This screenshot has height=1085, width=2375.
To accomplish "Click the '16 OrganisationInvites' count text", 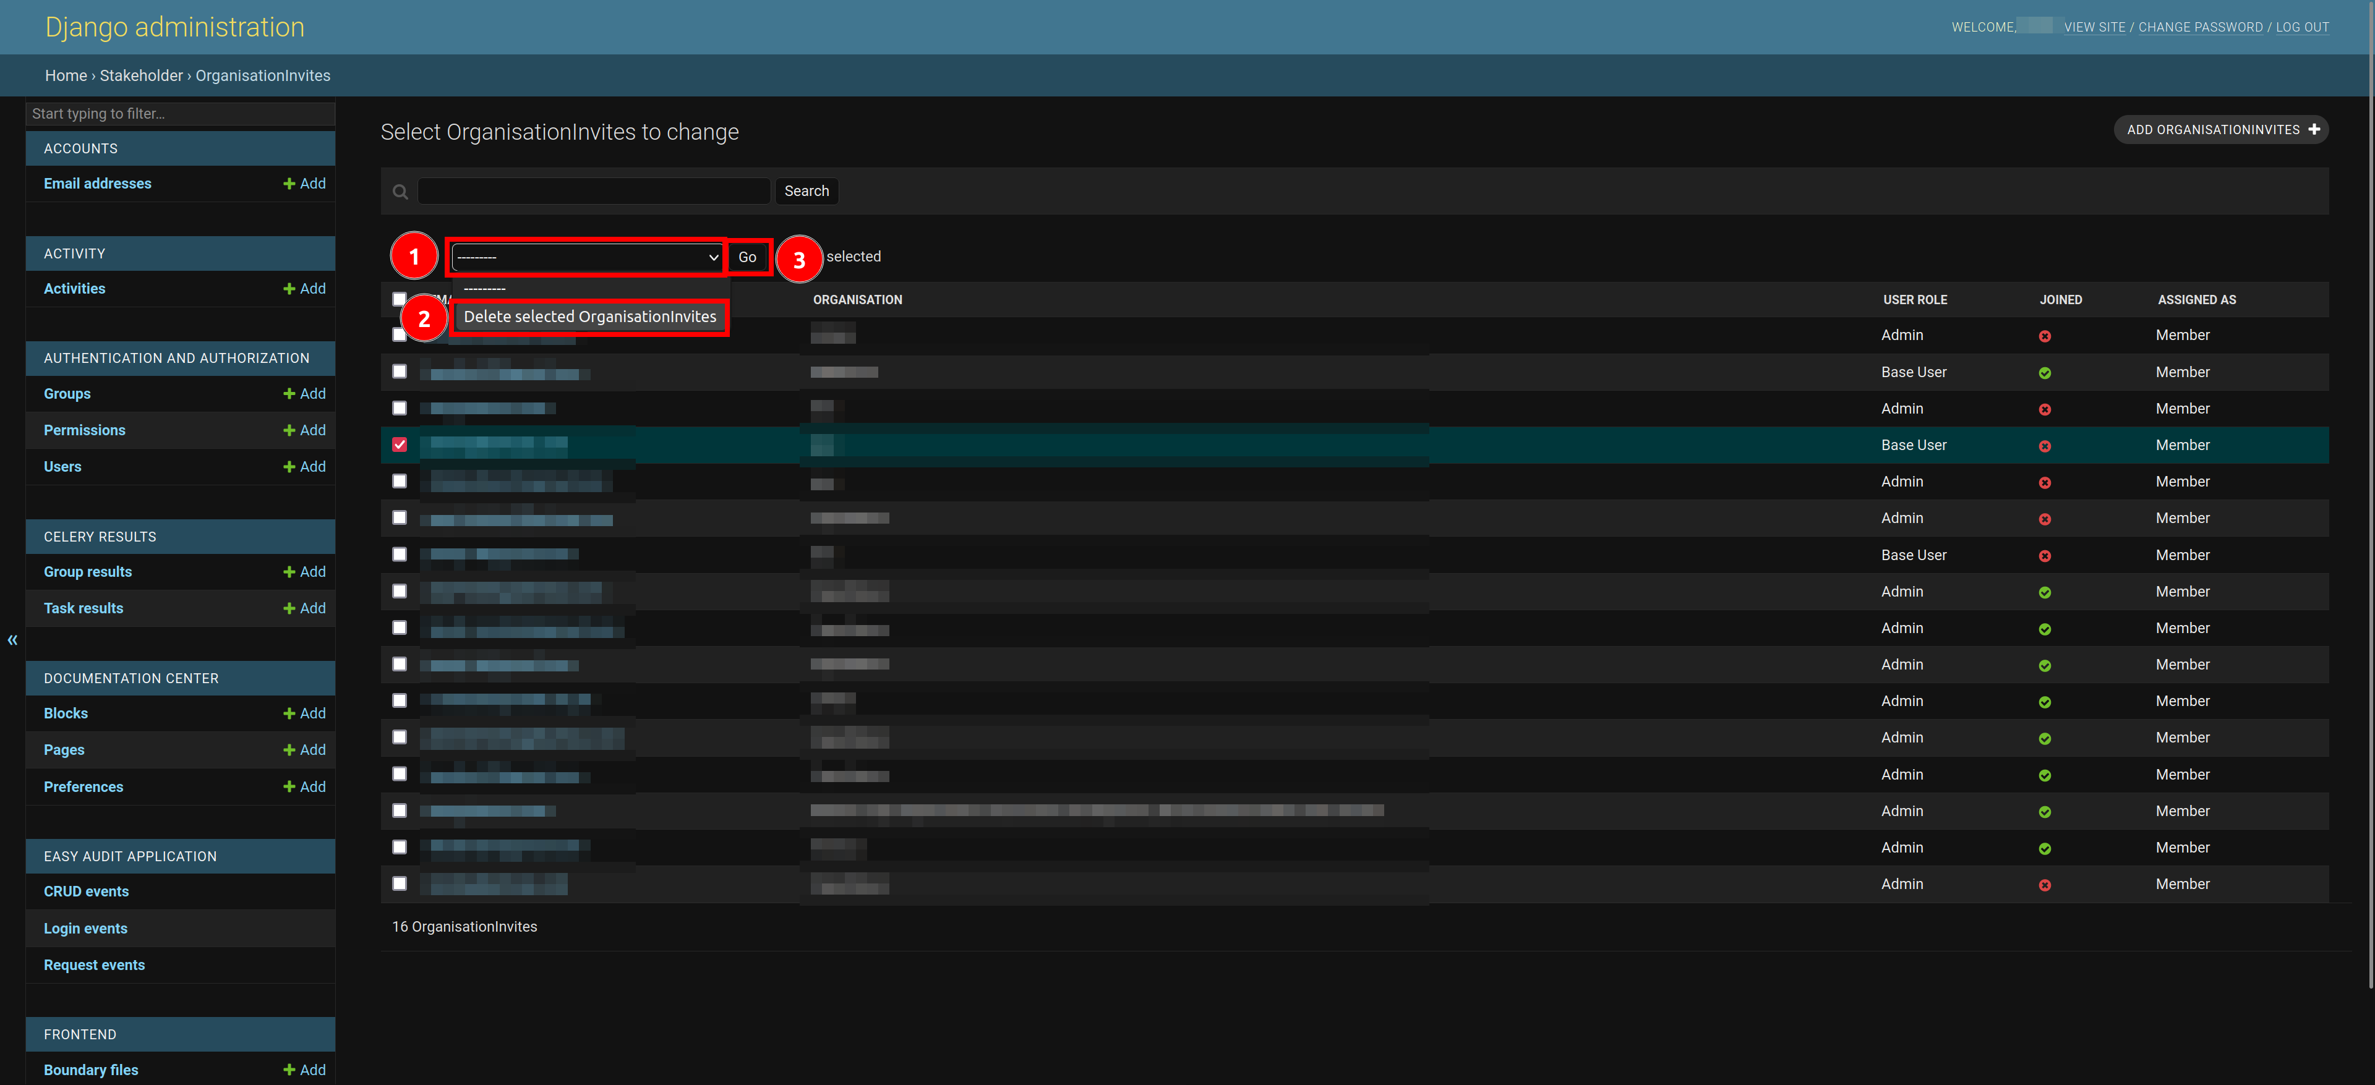I will 464,927.
